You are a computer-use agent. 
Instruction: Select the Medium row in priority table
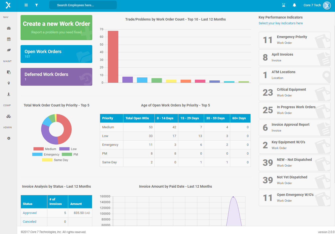tap(175, 127)
